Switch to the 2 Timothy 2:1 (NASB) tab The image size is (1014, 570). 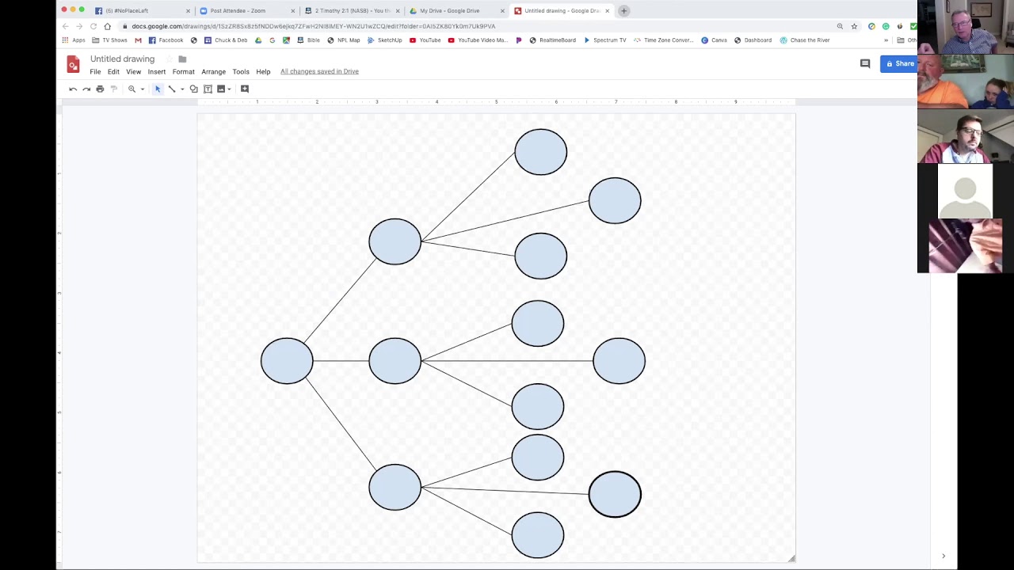(x=352, y=10)
